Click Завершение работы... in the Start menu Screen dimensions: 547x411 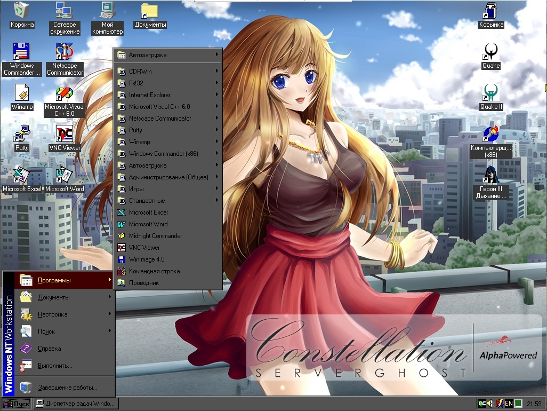[x=67, y=388]
